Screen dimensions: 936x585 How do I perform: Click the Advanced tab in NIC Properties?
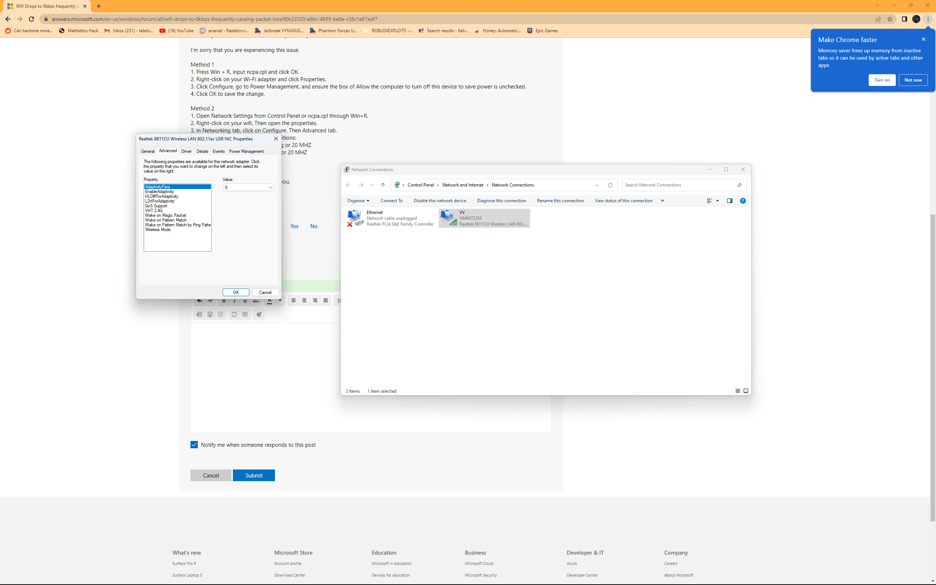click(x=167, y=150)
